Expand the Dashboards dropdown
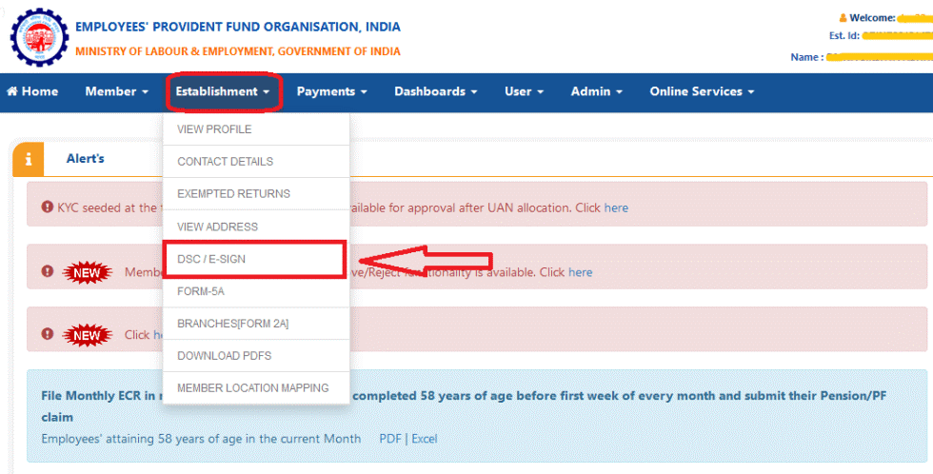The width and height of the screenshot is (933, 474). [x=436, y=91]
